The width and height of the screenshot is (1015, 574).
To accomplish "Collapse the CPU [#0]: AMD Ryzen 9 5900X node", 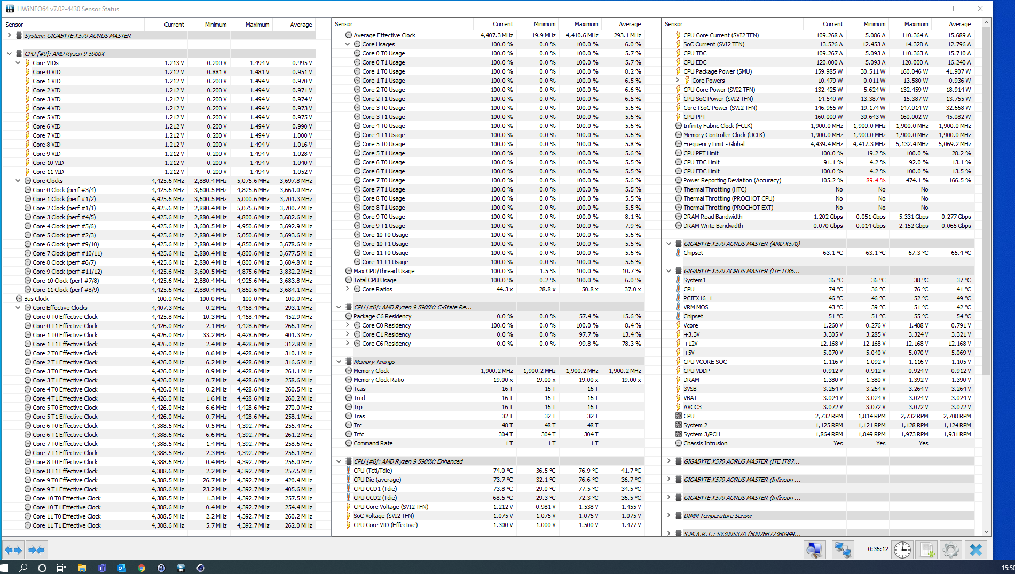I will click(x=9, y=54).
